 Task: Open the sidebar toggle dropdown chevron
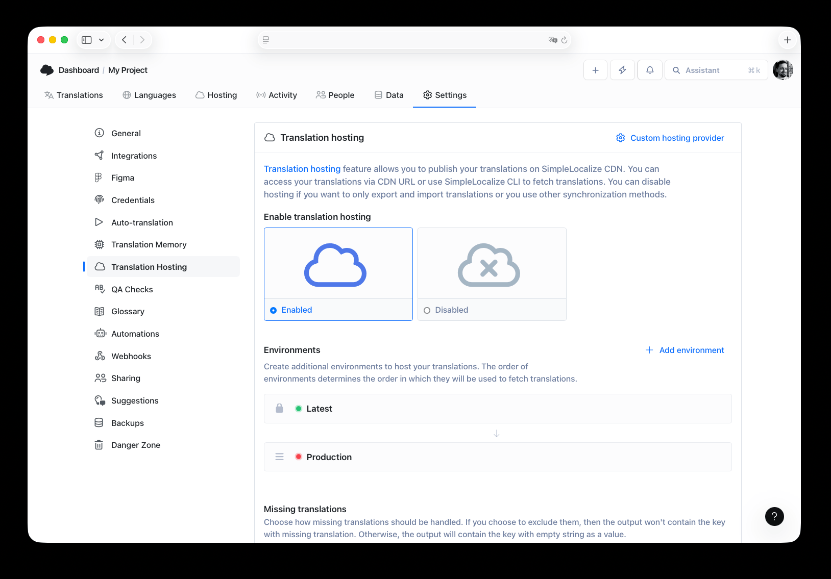point(101,39)
